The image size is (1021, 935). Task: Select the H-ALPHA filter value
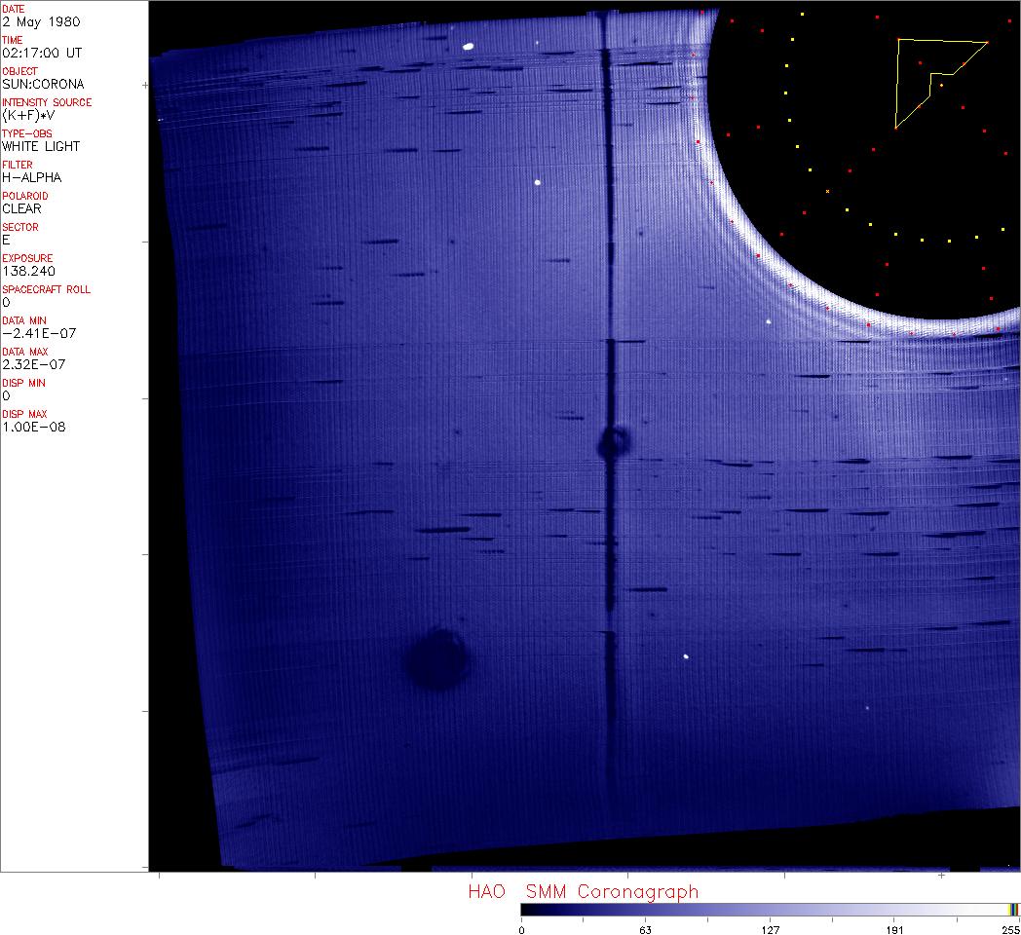(x=31, y=177)
